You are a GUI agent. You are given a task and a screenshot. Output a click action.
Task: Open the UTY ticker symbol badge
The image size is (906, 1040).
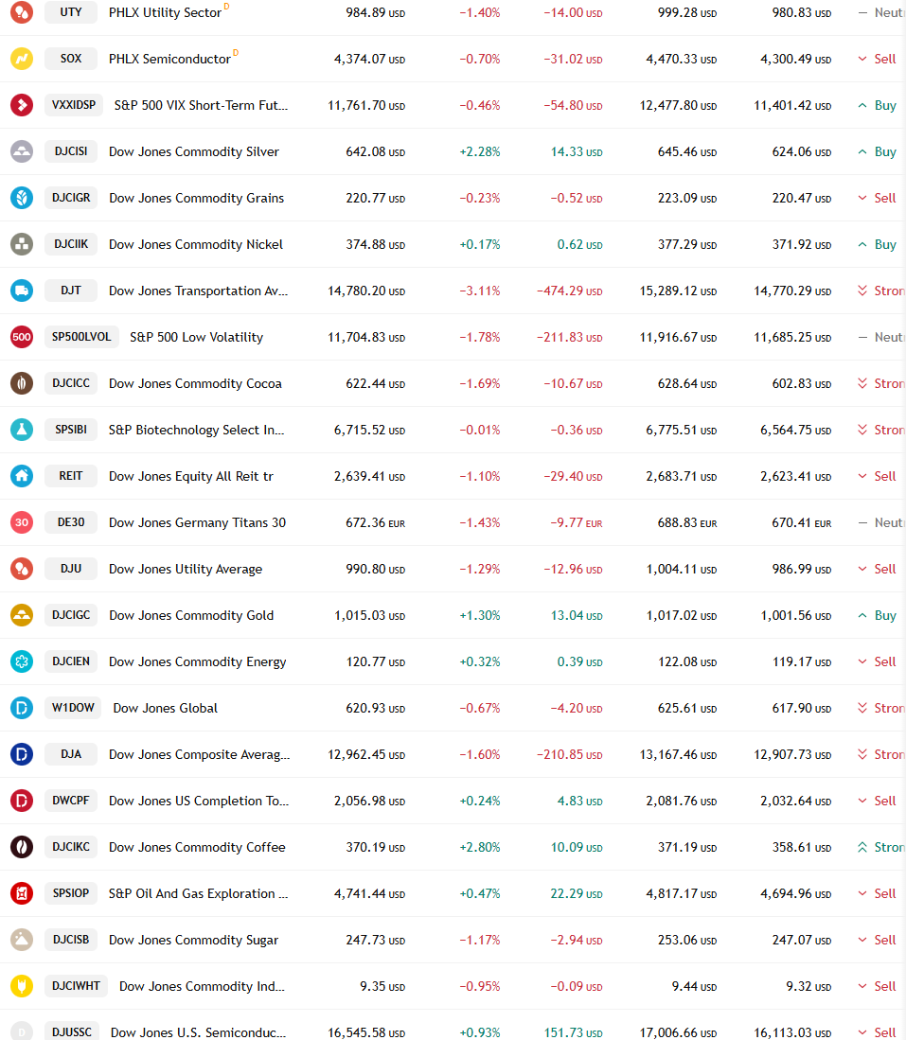pyautogui.click(x=71, y=12)
